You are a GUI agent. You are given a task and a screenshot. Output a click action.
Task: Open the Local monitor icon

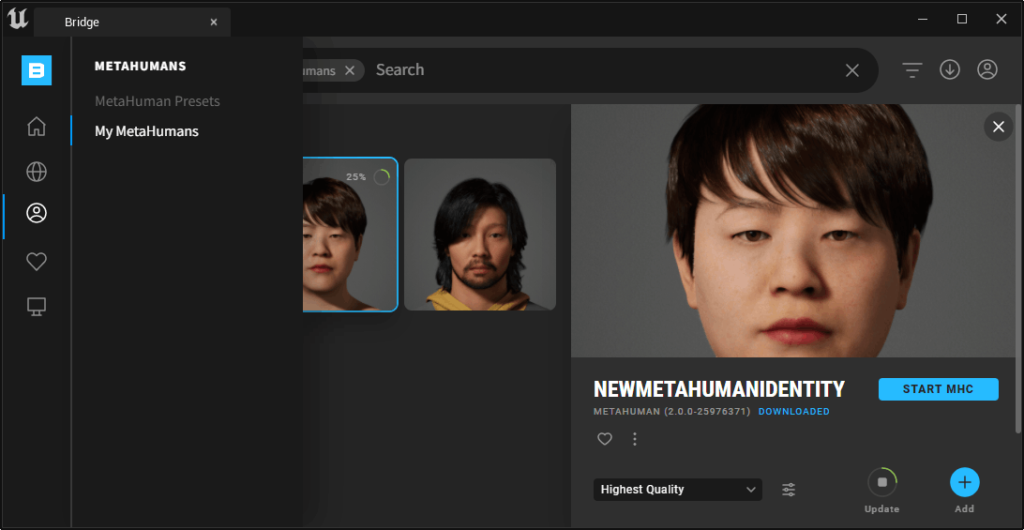coord(37,306)
